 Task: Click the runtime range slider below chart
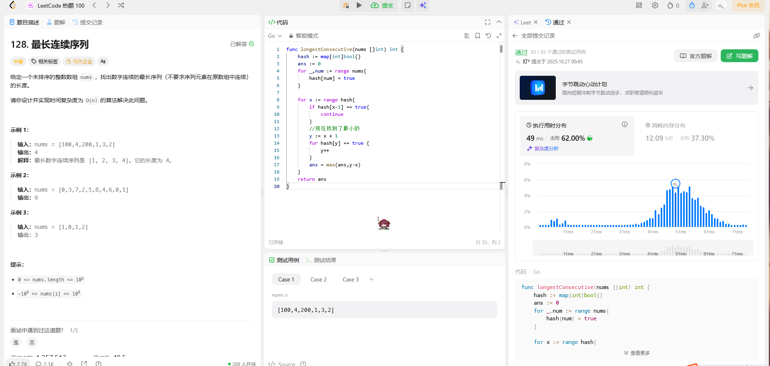pyautogui.click(x=642, y=249)
